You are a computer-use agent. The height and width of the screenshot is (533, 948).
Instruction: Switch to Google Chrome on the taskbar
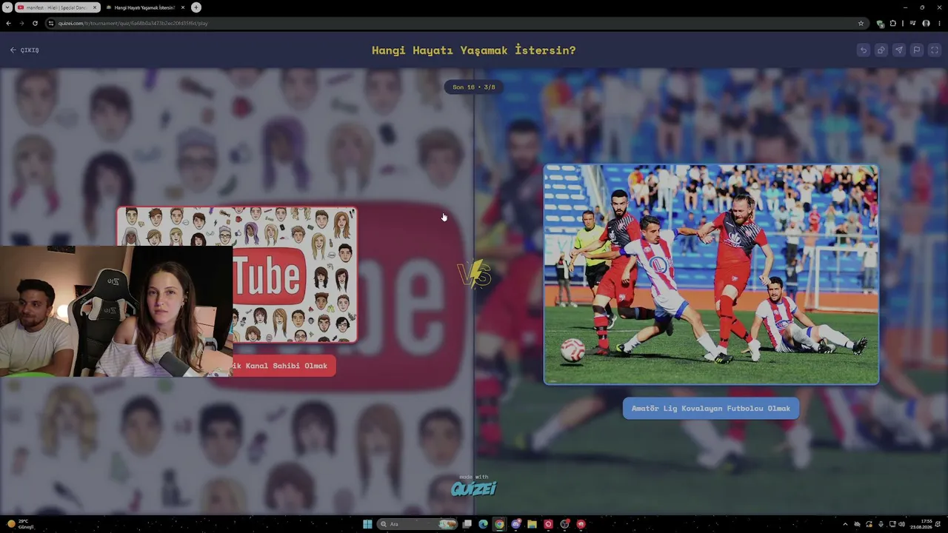[500, 524]
